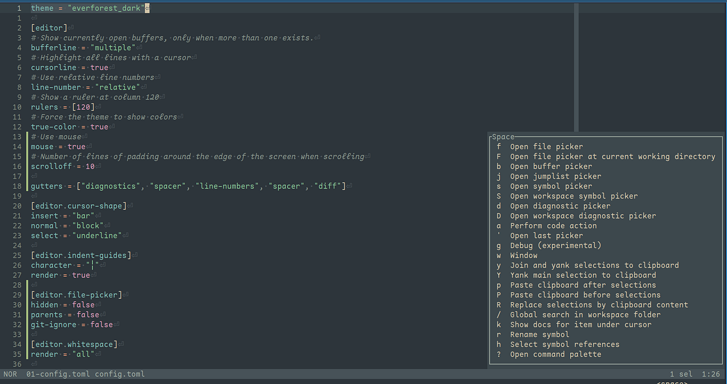
Task: Select 'Paste clipboard after selections'
Action: point(583,285)
